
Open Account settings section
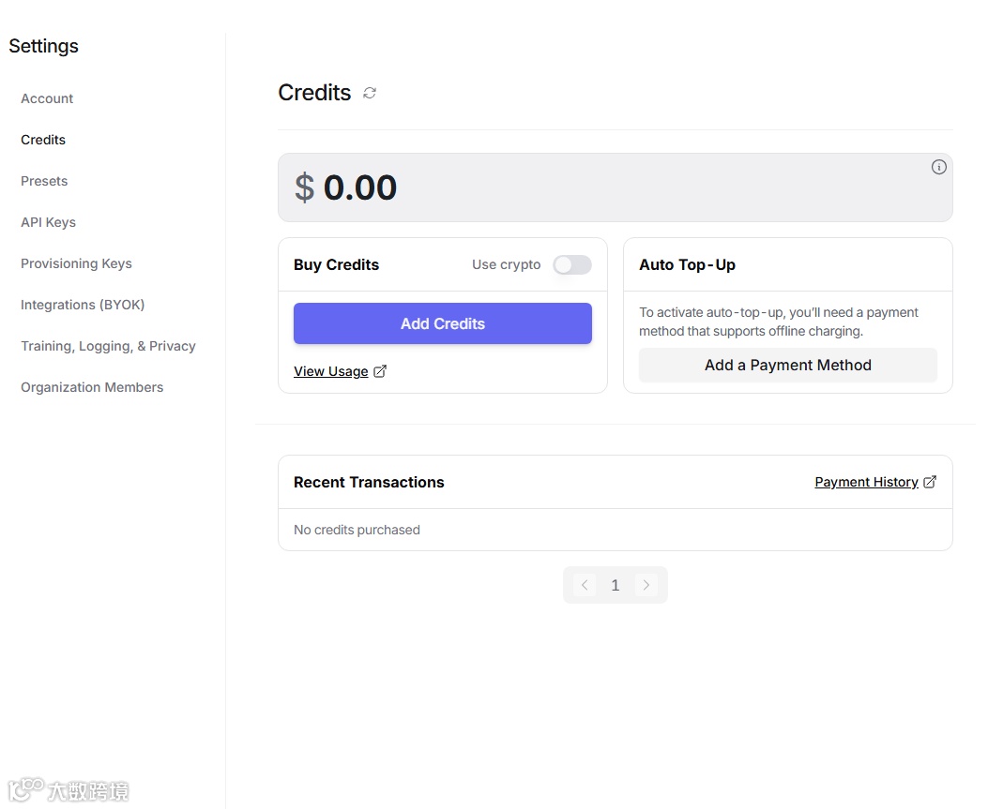(47, 98)
